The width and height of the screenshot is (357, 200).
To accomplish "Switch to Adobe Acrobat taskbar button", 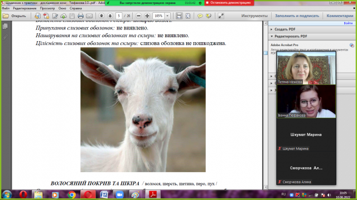I will click(x=153, y=194).
